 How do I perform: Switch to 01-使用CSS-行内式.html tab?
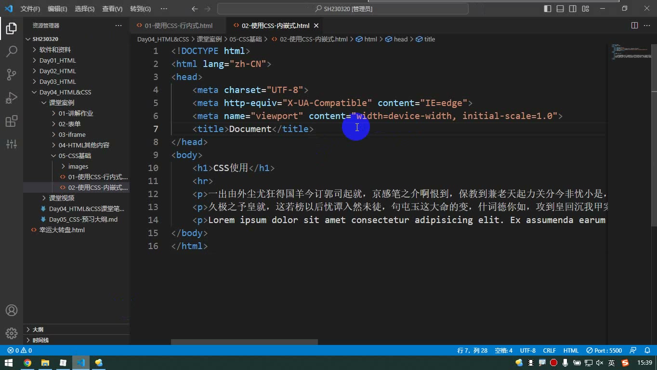(178, 26)
